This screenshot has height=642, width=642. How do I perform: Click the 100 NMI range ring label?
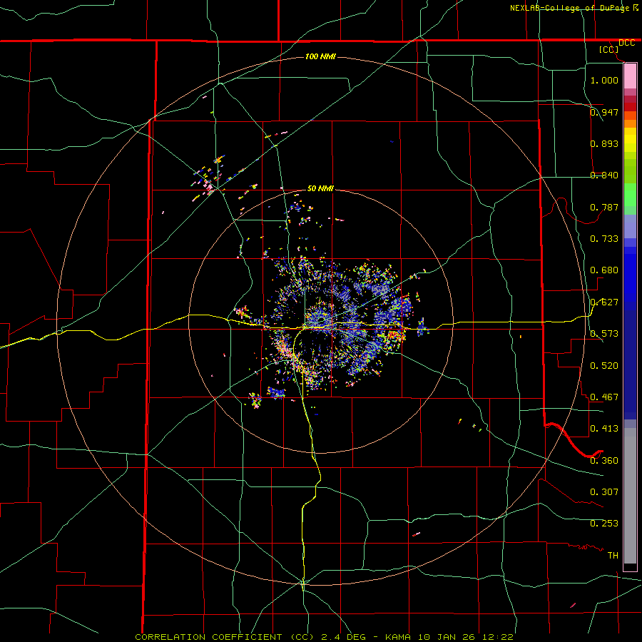click(x=320, y=56)
